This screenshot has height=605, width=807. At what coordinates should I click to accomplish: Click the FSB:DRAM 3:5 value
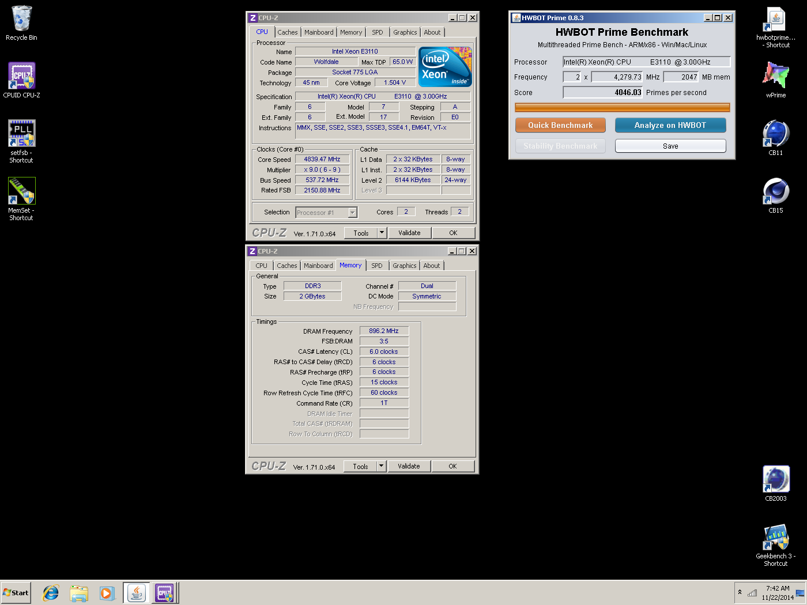coord(384,341)
